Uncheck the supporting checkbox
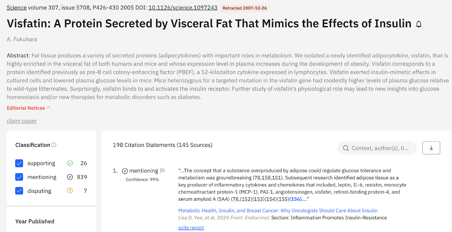 point(19,163)
